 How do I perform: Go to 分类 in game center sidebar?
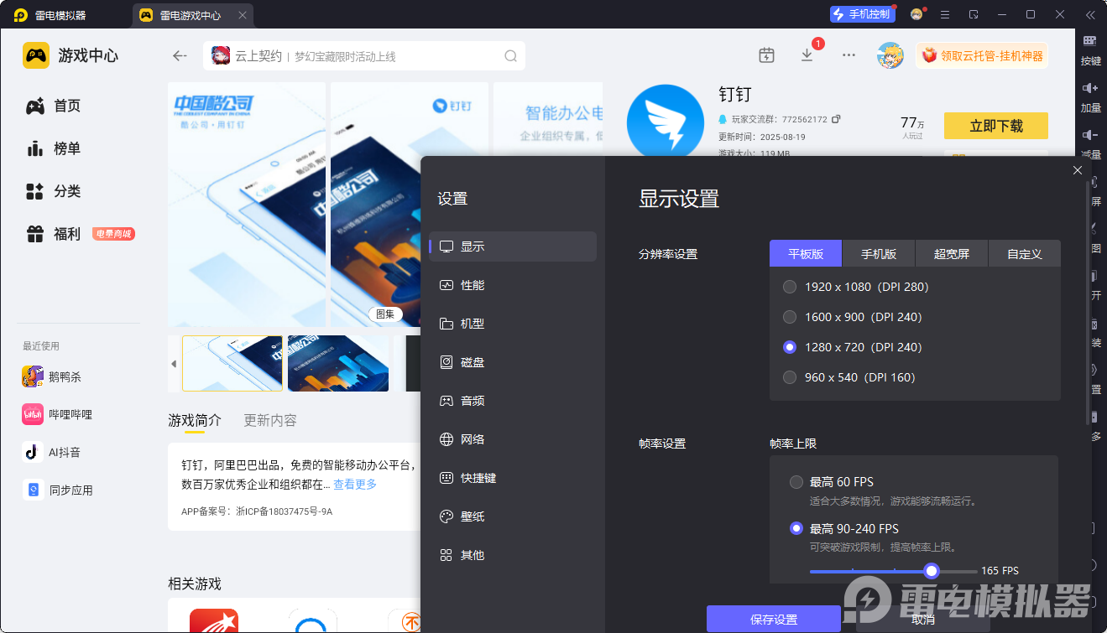coord(54,191)
